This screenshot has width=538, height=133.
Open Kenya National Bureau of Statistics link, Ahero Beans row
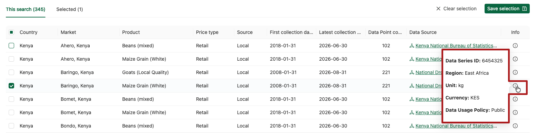coord(456,46)
